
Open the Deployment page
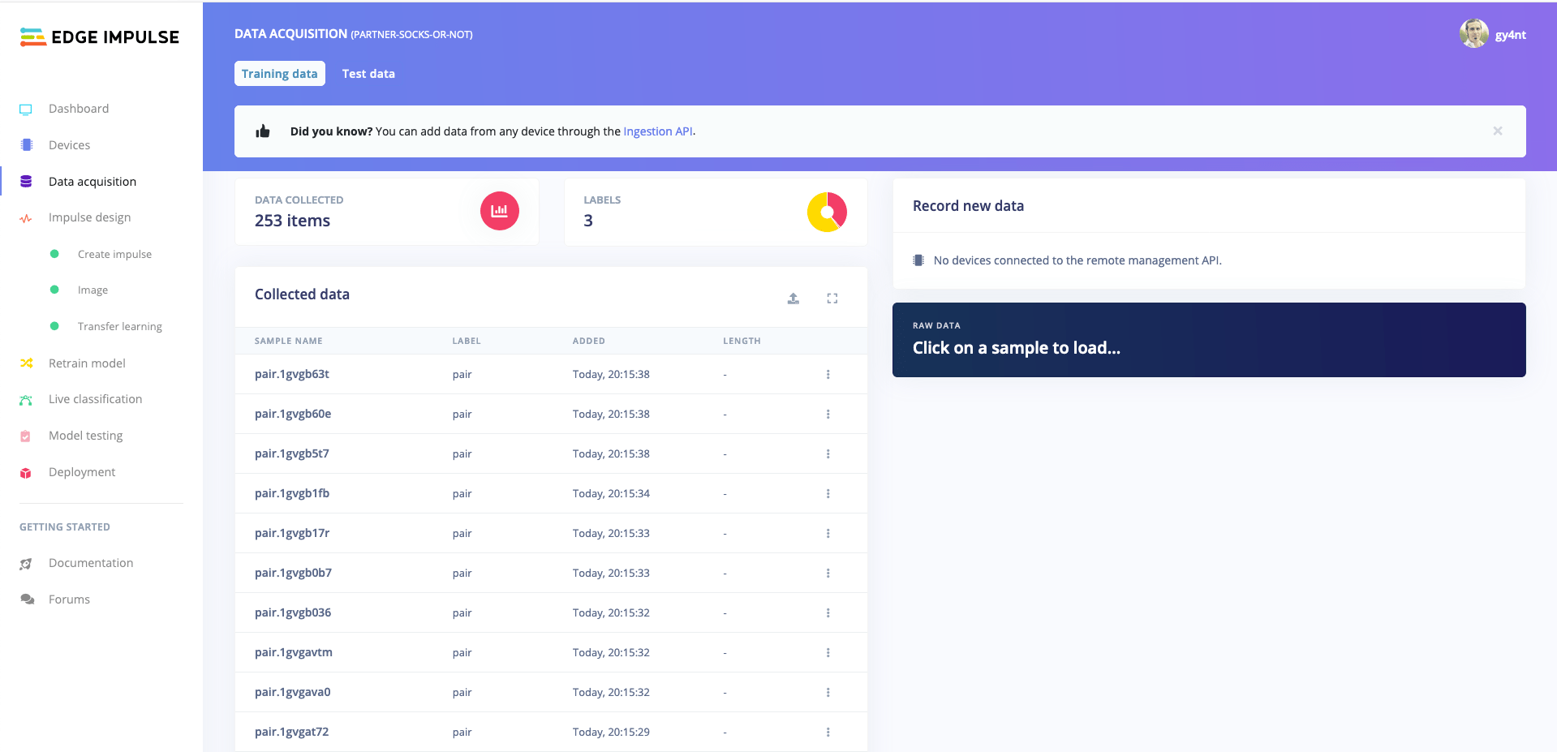point(81,471)
